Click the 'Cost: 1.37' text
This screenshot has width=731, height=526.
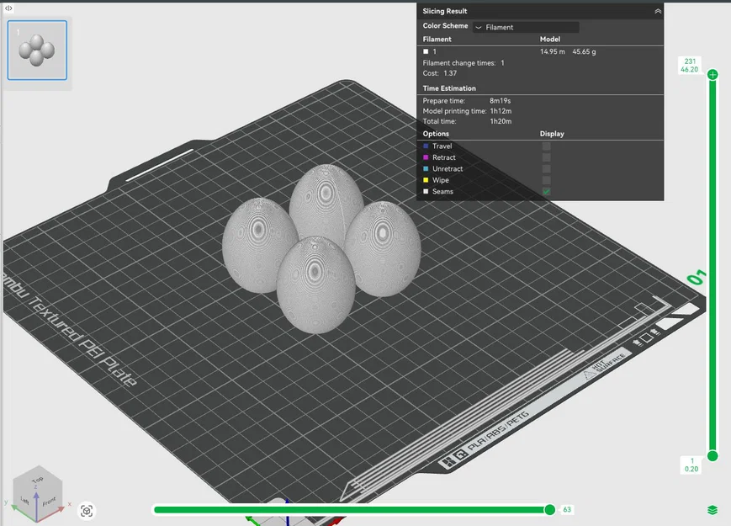440,73
